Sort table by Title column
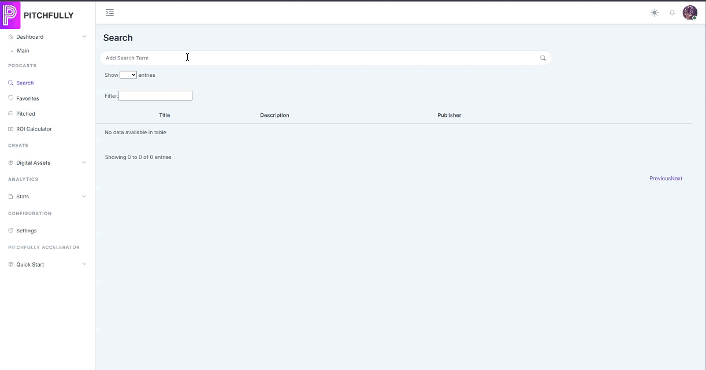The image size is (706, 370). click(x=165, y=115)
